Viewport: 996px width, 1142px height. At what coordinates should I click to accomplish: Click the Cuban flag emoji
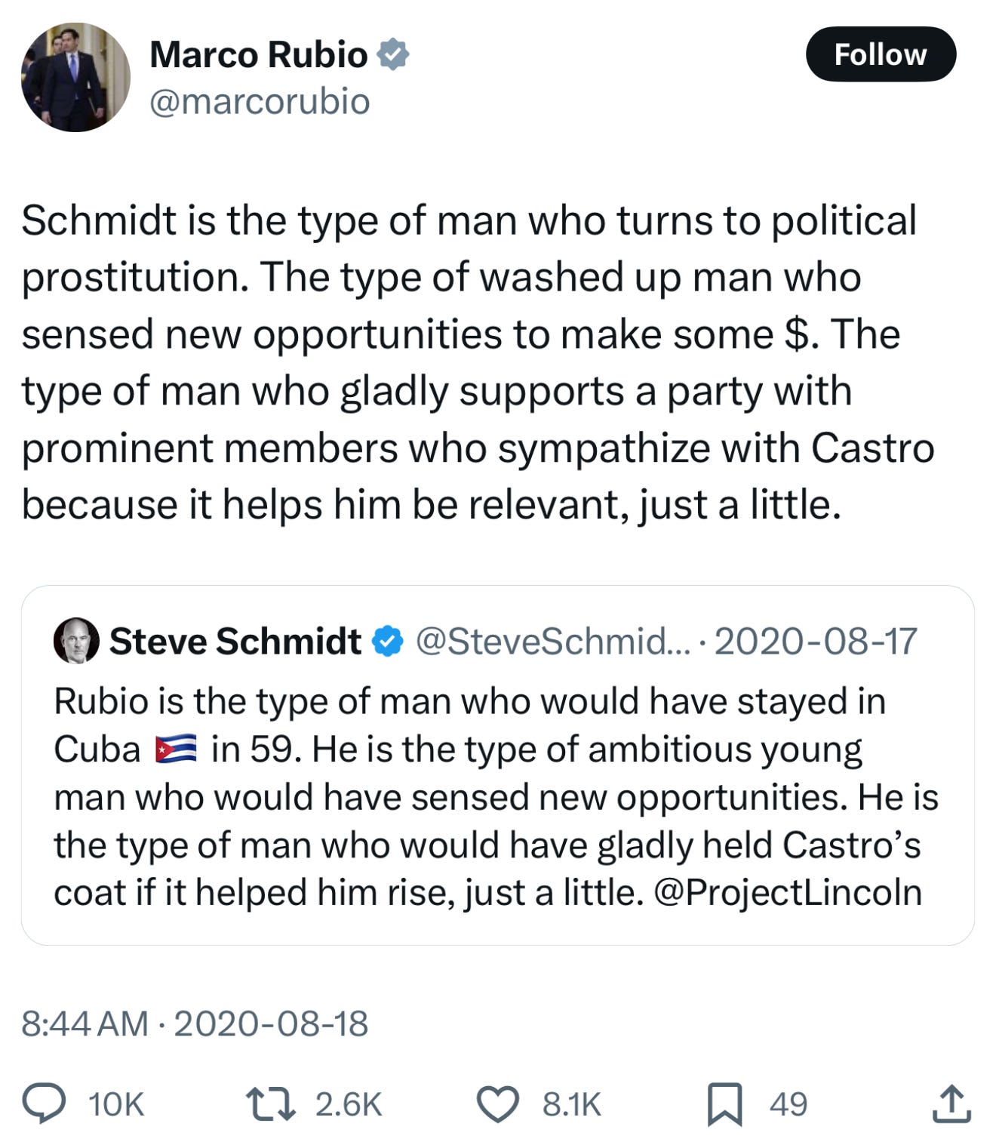tap(176, 749)
